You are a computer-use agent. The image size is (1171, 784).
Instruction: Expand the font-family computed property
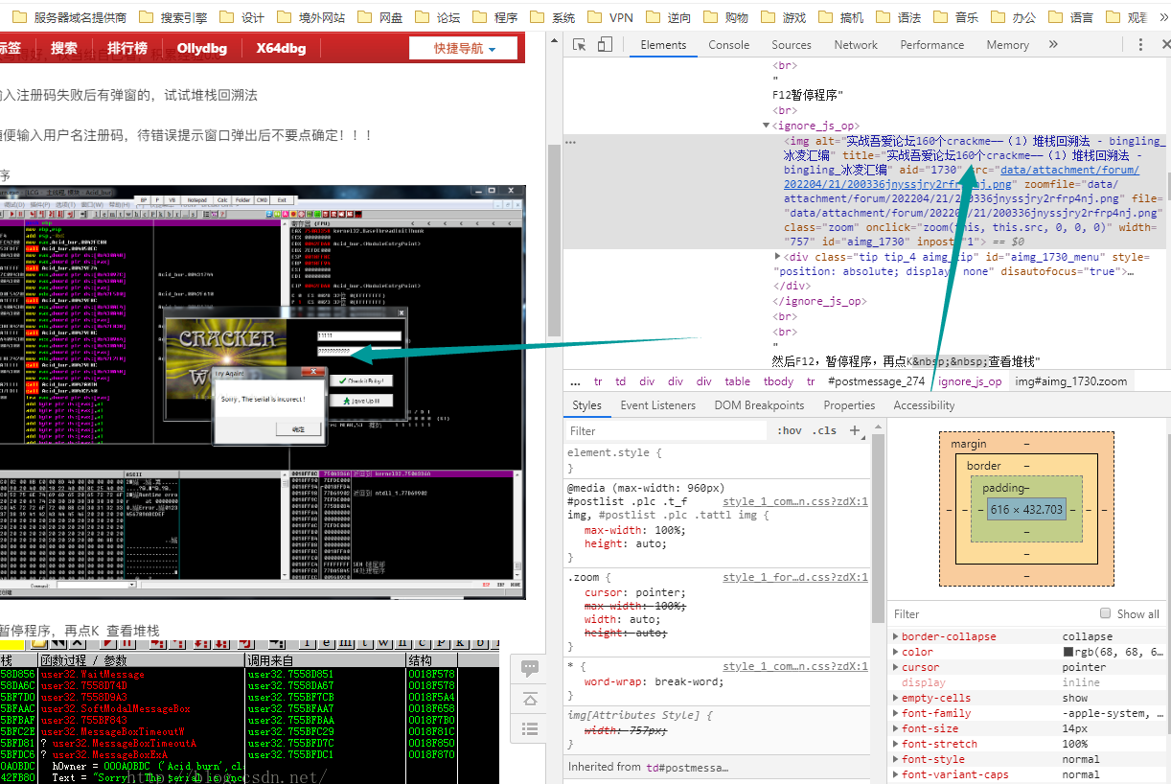pos(896,713)
